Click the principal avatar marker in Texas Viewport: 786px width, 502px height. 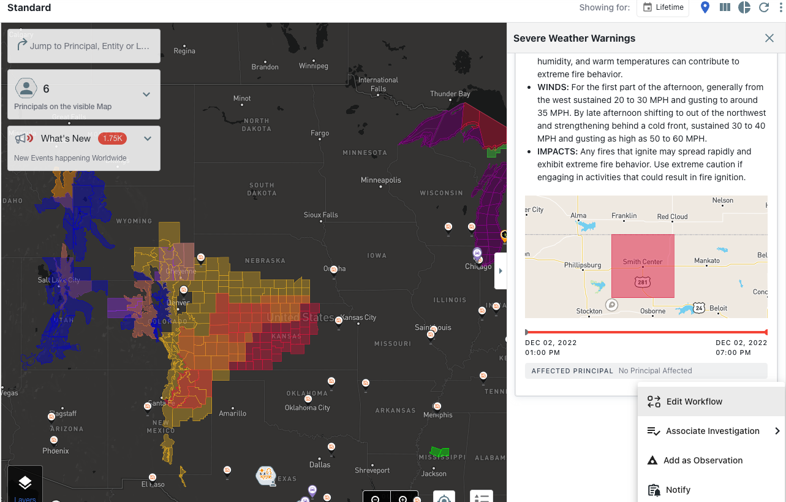[265, 474]
